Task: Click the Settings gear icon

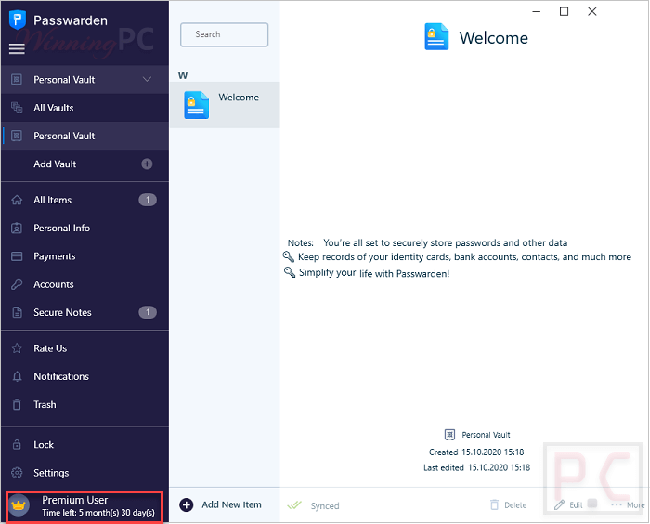Action: point(17,473)
